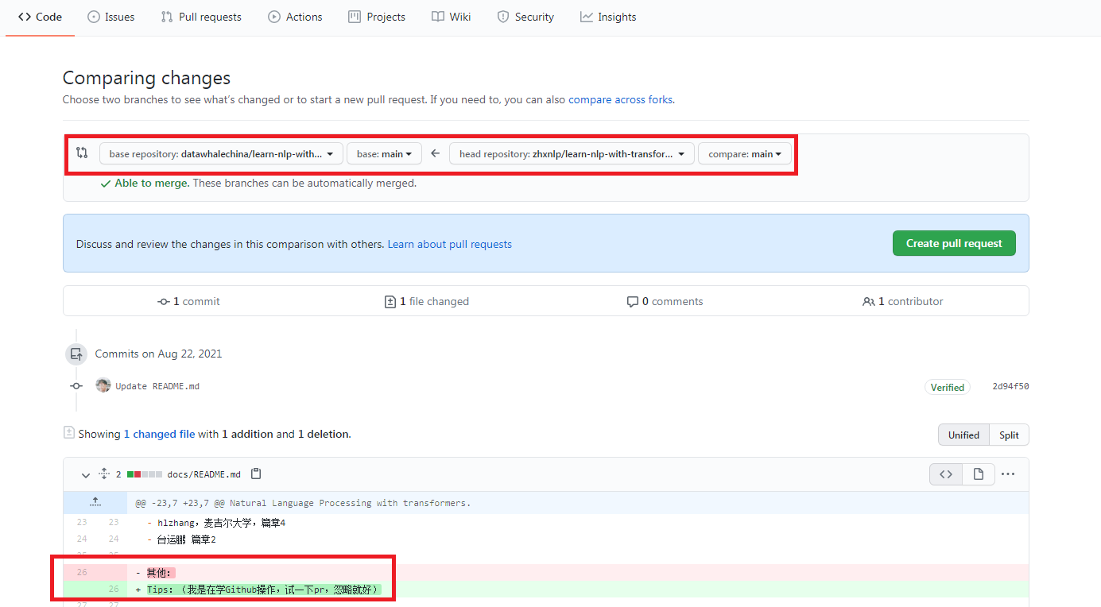Open the Insights tab
The height and width of the screenshot is (607, 1101).
coord(608,17)
